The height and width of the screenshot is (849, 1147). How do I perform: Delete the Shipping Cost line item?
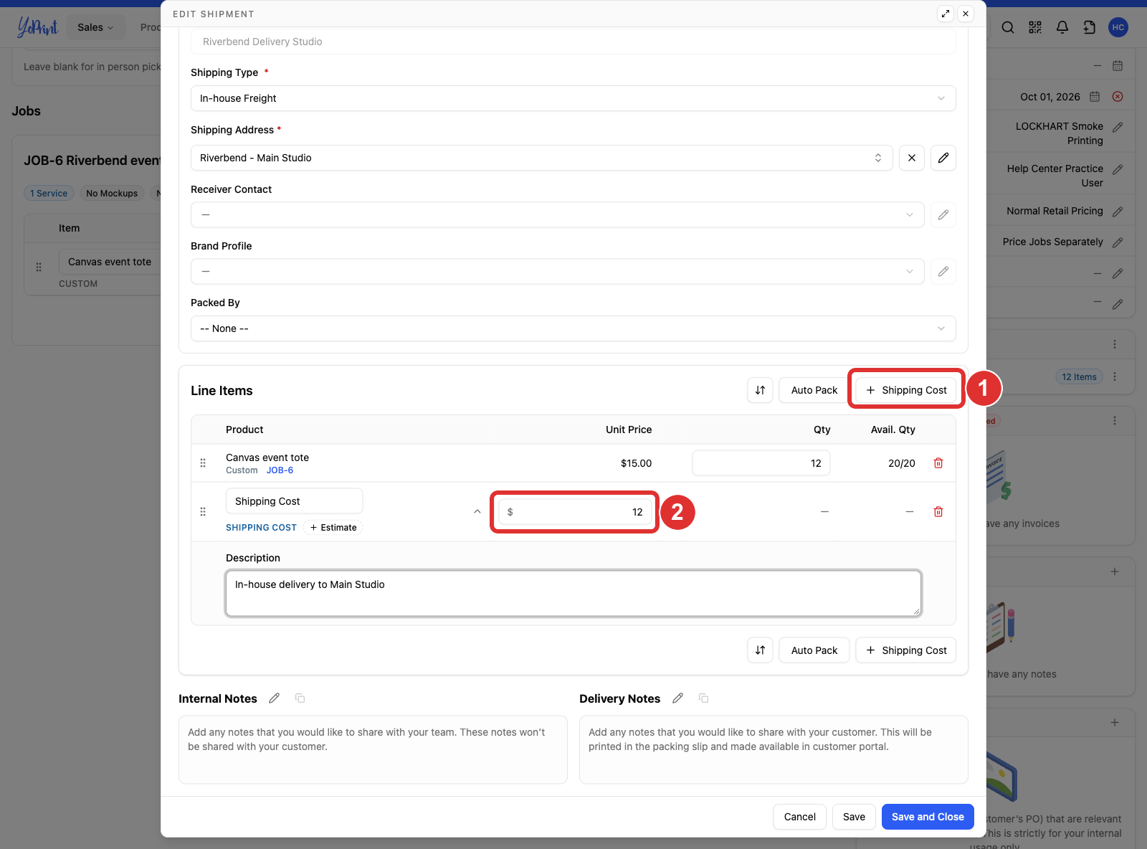(938, 512)
